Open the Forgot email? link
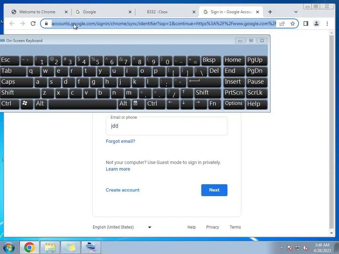 (121, 141)
